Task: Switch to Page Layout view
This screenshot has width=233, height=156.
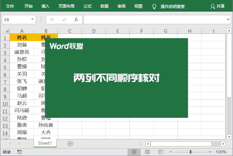Action: coord(147,152)
